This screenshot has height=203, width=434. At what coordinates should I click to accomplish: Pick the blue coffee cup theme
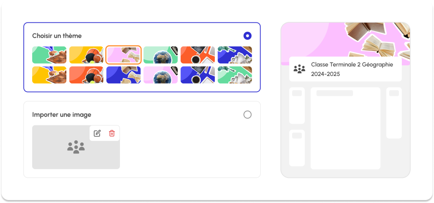point(198,75)
